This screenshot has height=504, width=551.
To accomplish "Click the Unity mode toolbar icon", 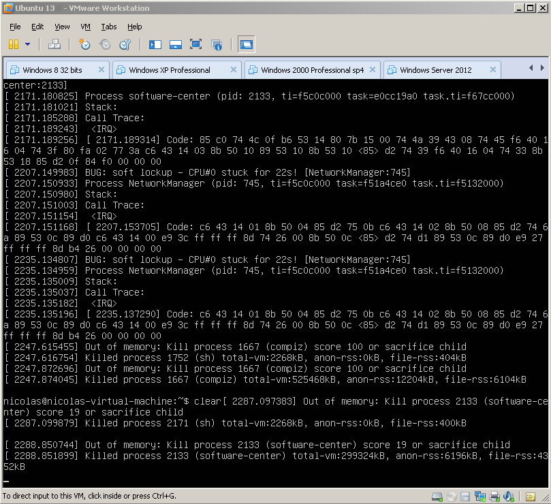I will (217, 45).
